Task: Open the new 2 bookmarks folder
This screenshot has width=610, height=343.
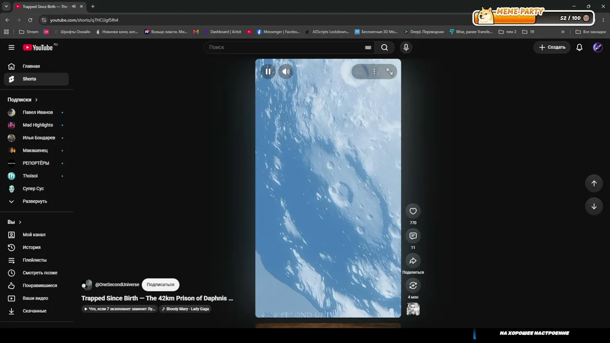Action: tap(508, 32)
